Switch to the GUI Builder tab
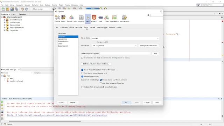The image size is (224, 126). [64, 27]
